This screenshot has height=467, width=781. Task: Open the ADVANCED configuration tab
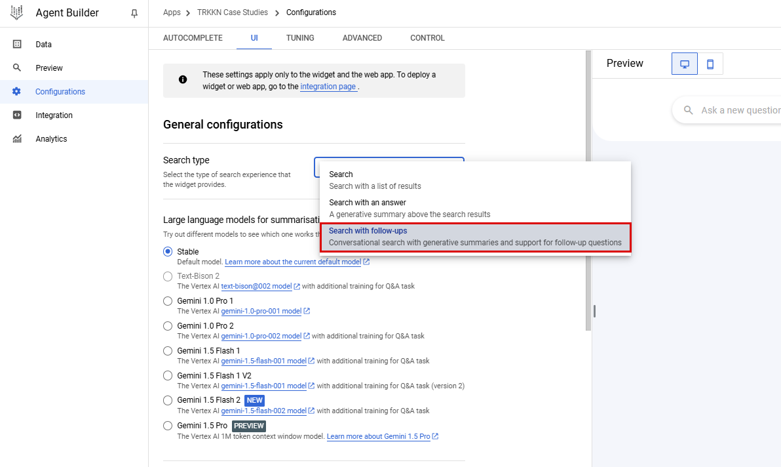[x=362, y=38]
